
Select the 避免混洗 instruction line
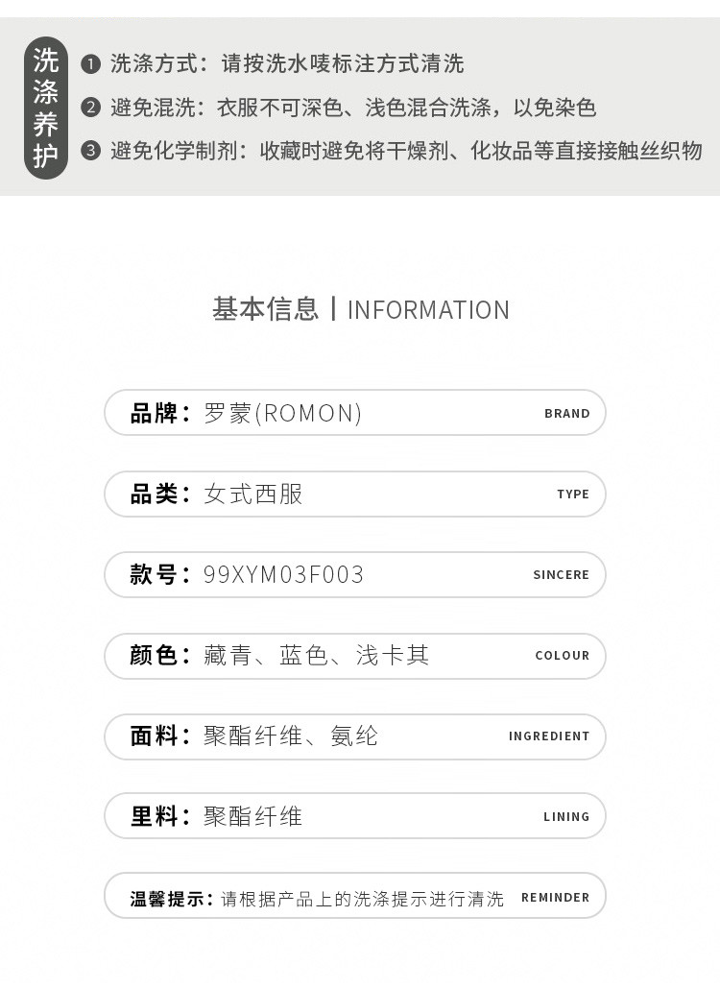point(353,108)
